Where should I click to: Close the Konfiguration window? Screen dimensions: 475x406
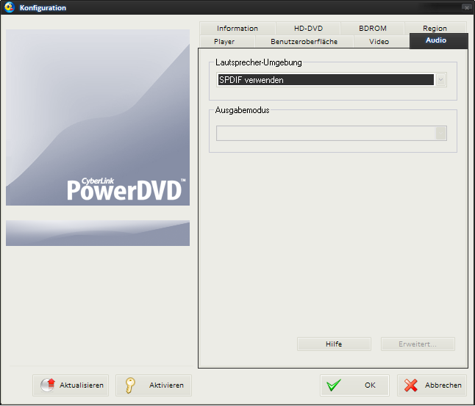[x=466, y=7]
